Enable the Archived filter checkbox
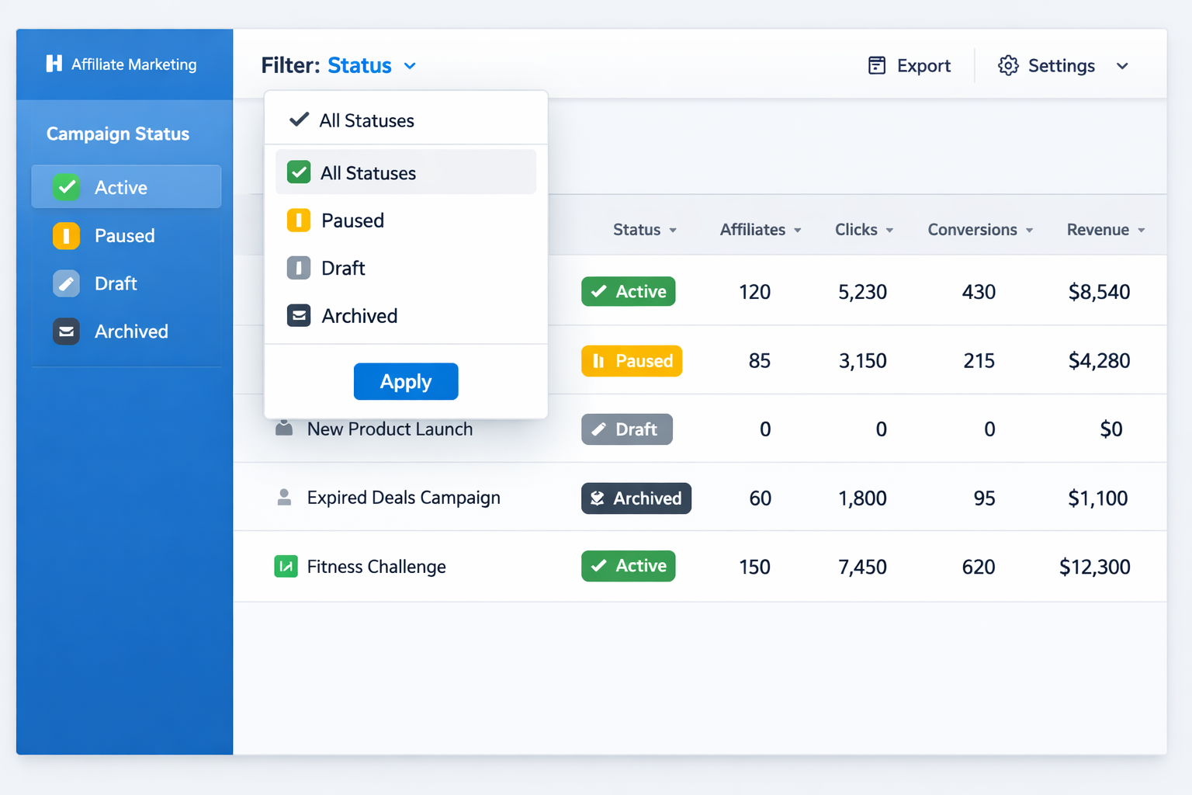1192x795 pixels. point(299,315)
